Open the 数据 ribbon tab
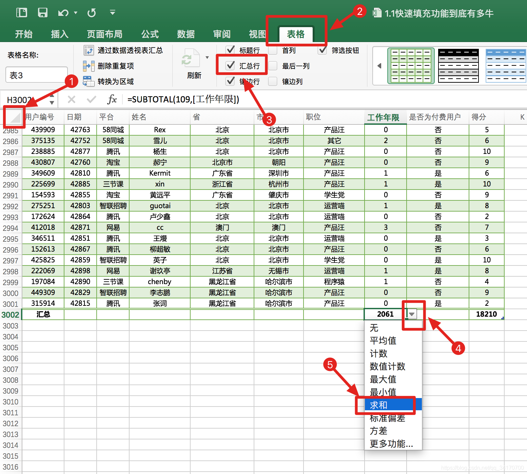The height and width of the screenshot is (474, 527). [186, 34]
